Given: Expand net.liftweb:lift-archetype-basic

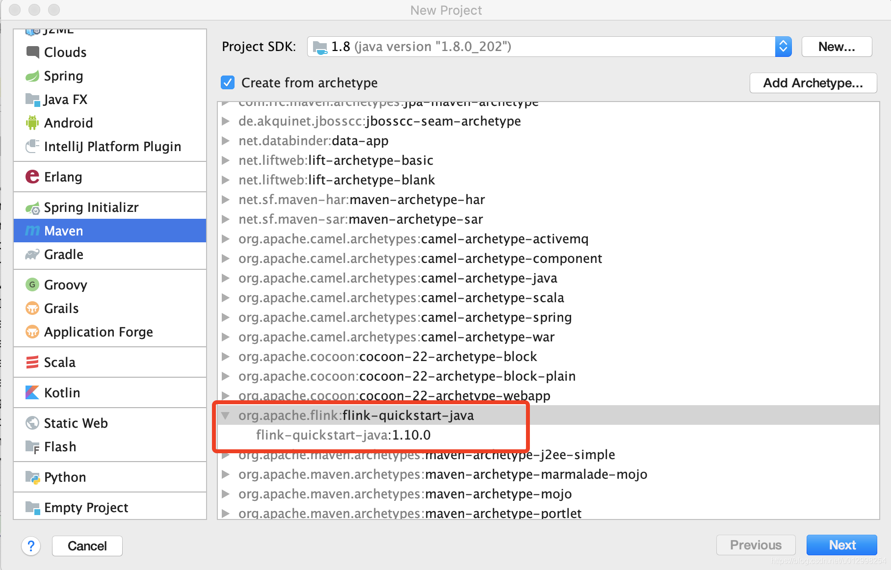Looking at the screenshot, I should (x=226, y=160).
